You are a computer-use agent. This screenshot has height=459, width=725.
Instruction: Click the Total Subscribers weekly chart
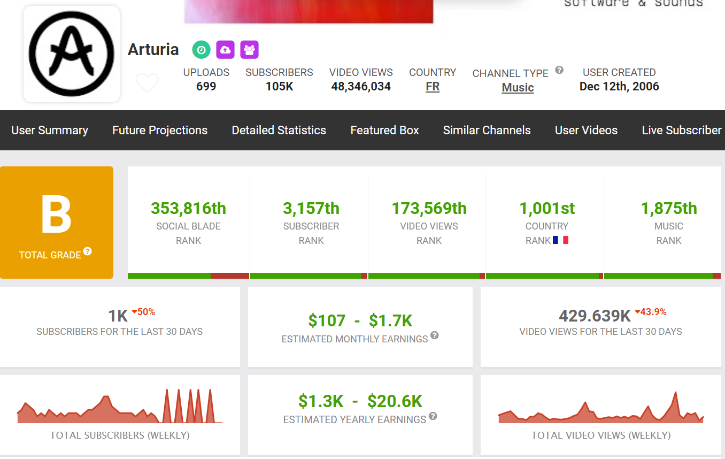[x=120, y=406]
